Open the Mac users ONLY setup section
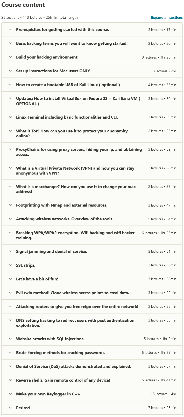This screenshot has width=184, height=417. 53,71
